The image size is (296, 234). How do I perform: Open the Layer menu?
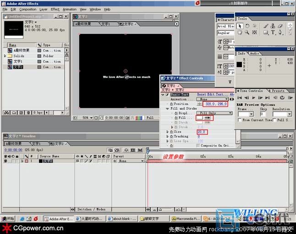44,9
